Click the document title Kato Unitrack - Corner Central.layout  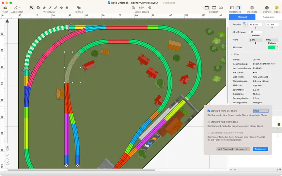pyautogui.click(x=135, y=3)
